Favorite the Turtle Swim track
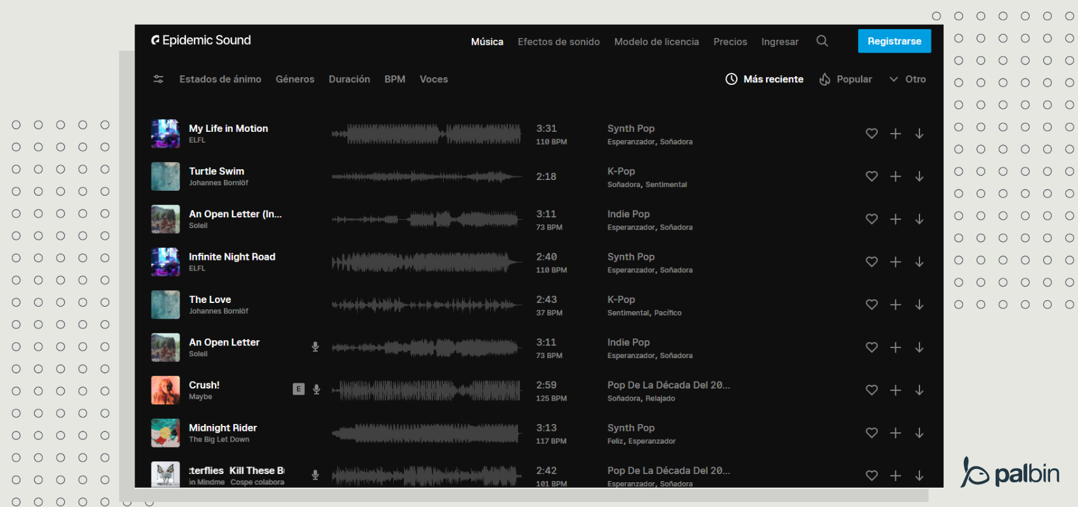The height and width of the screenshot is (507, 1078). tap(872, 176)
